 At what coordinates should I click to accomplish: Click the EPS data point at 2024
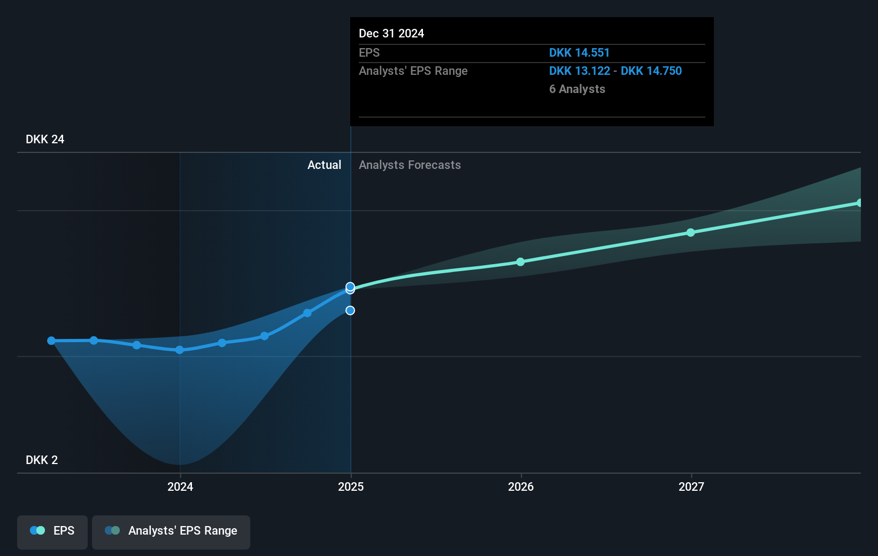[x=180, y=350]
